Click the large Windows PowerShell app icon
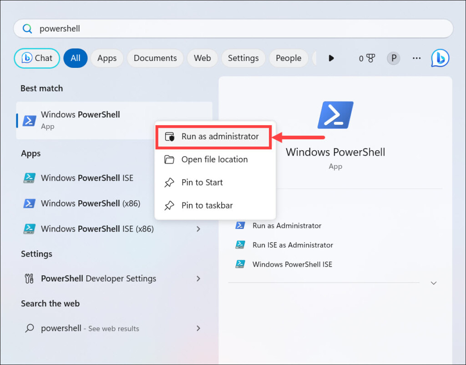This screenshot has width=466, height=365. (x=335, y=115)
